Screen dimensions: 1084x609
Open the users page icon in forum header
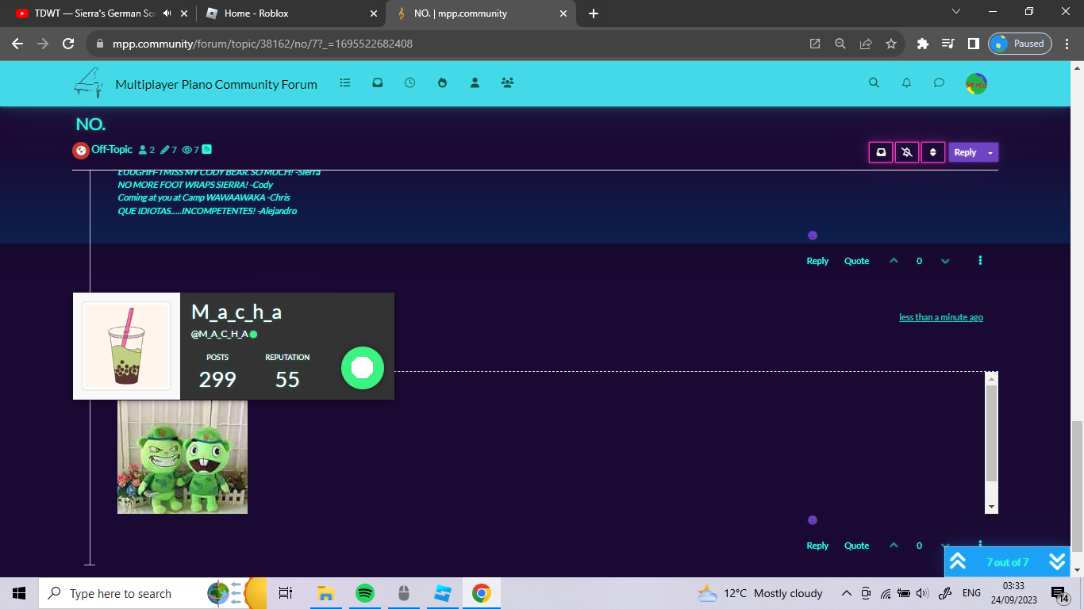(475, 82)
